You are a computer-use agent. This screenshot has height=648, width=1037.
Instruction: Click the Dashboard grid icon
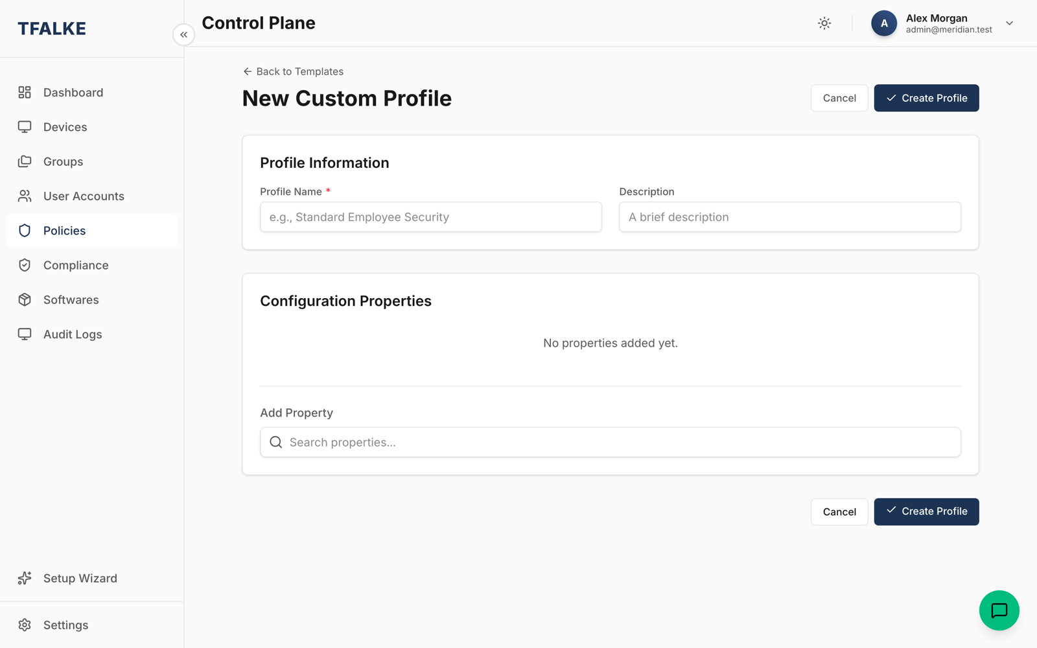click(x=25, y=93)
